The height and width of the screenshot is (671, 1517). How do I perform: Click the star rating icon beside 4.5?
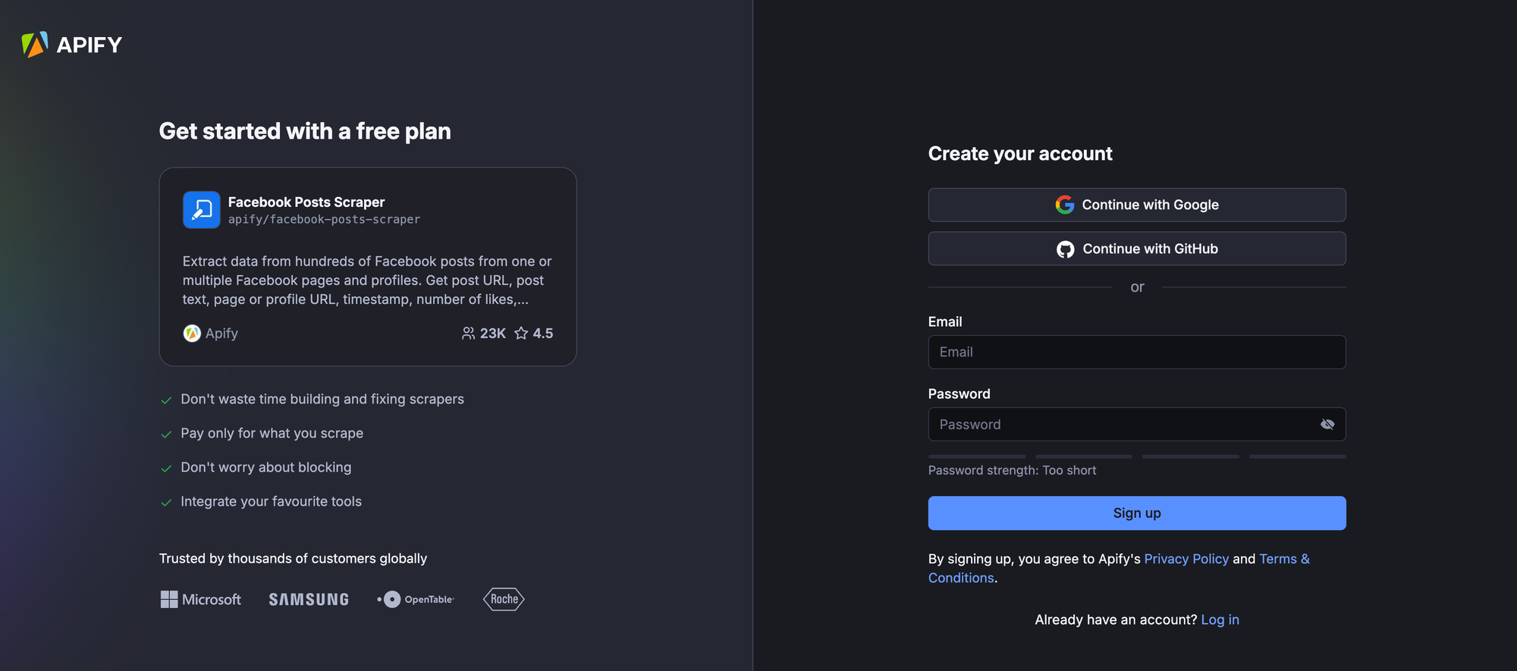click(521, 334)
